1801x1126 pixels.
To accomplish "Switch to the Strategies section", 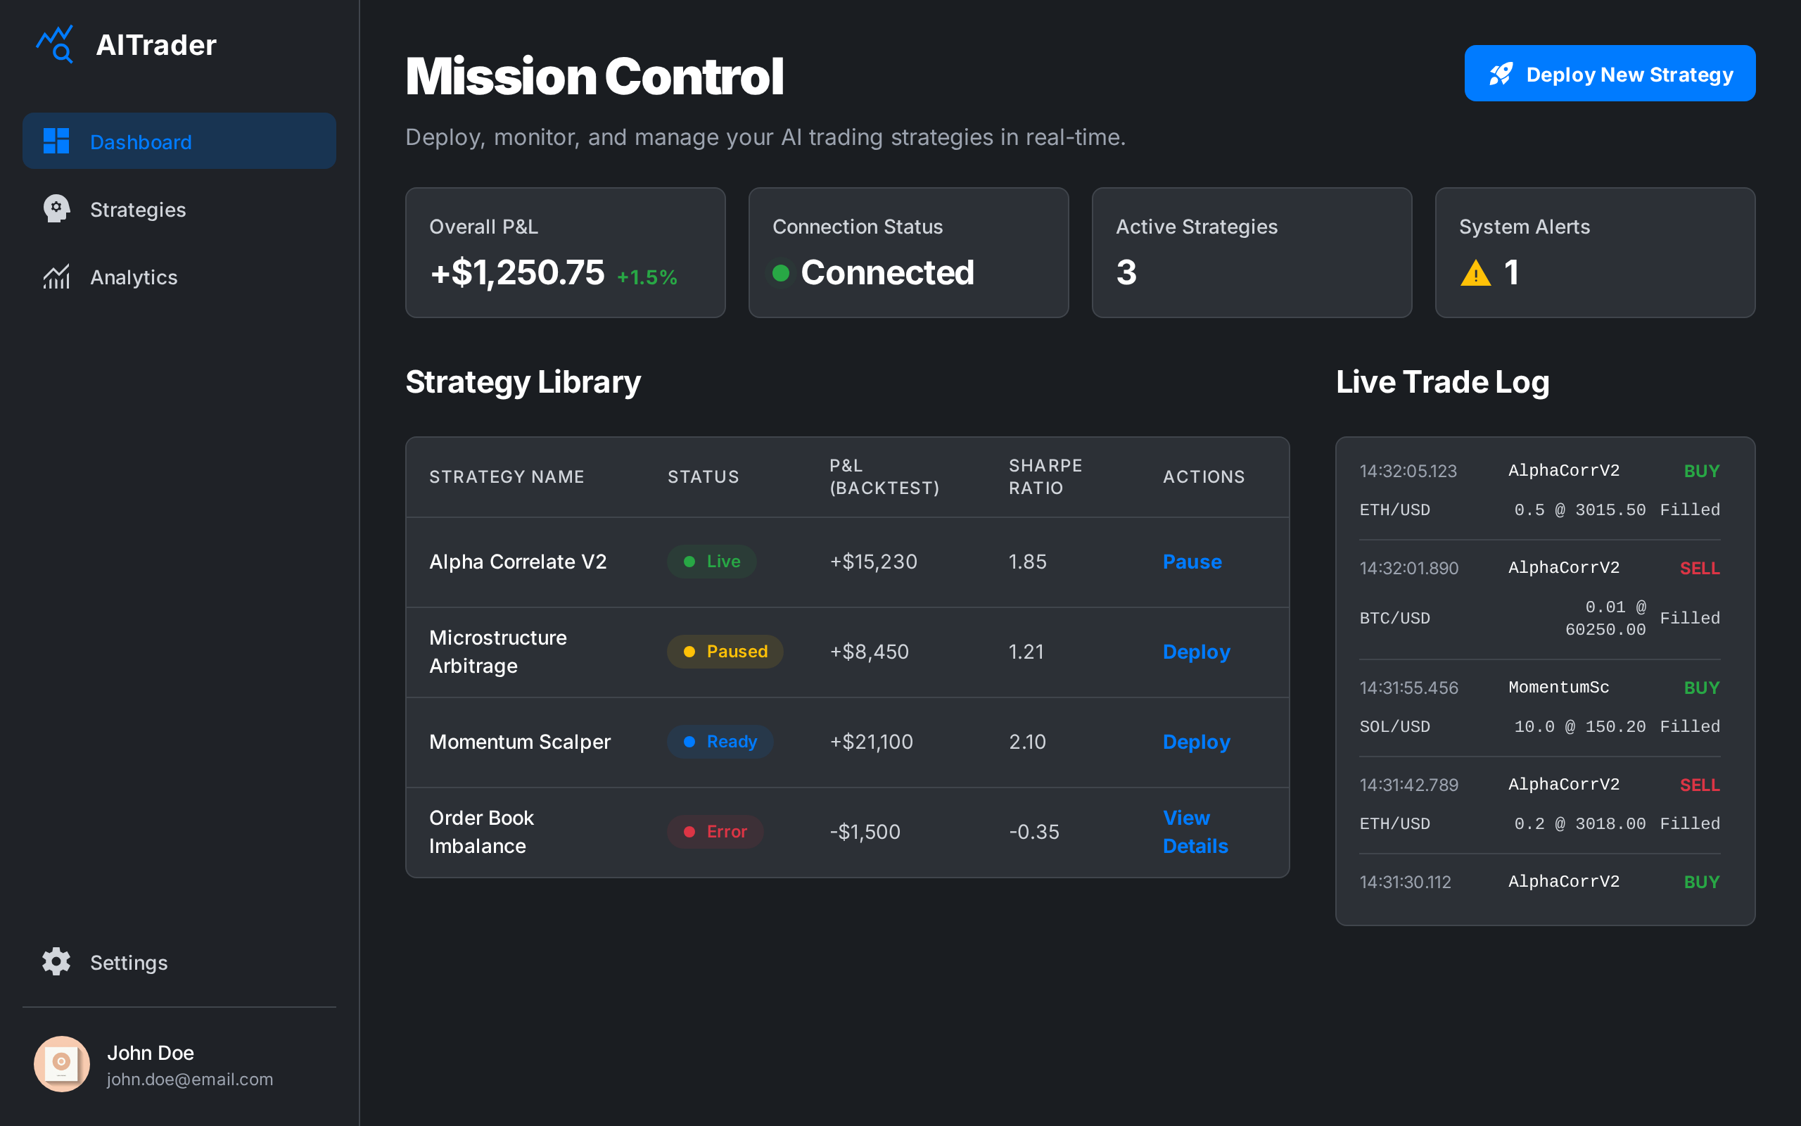I will click(138, 209).
